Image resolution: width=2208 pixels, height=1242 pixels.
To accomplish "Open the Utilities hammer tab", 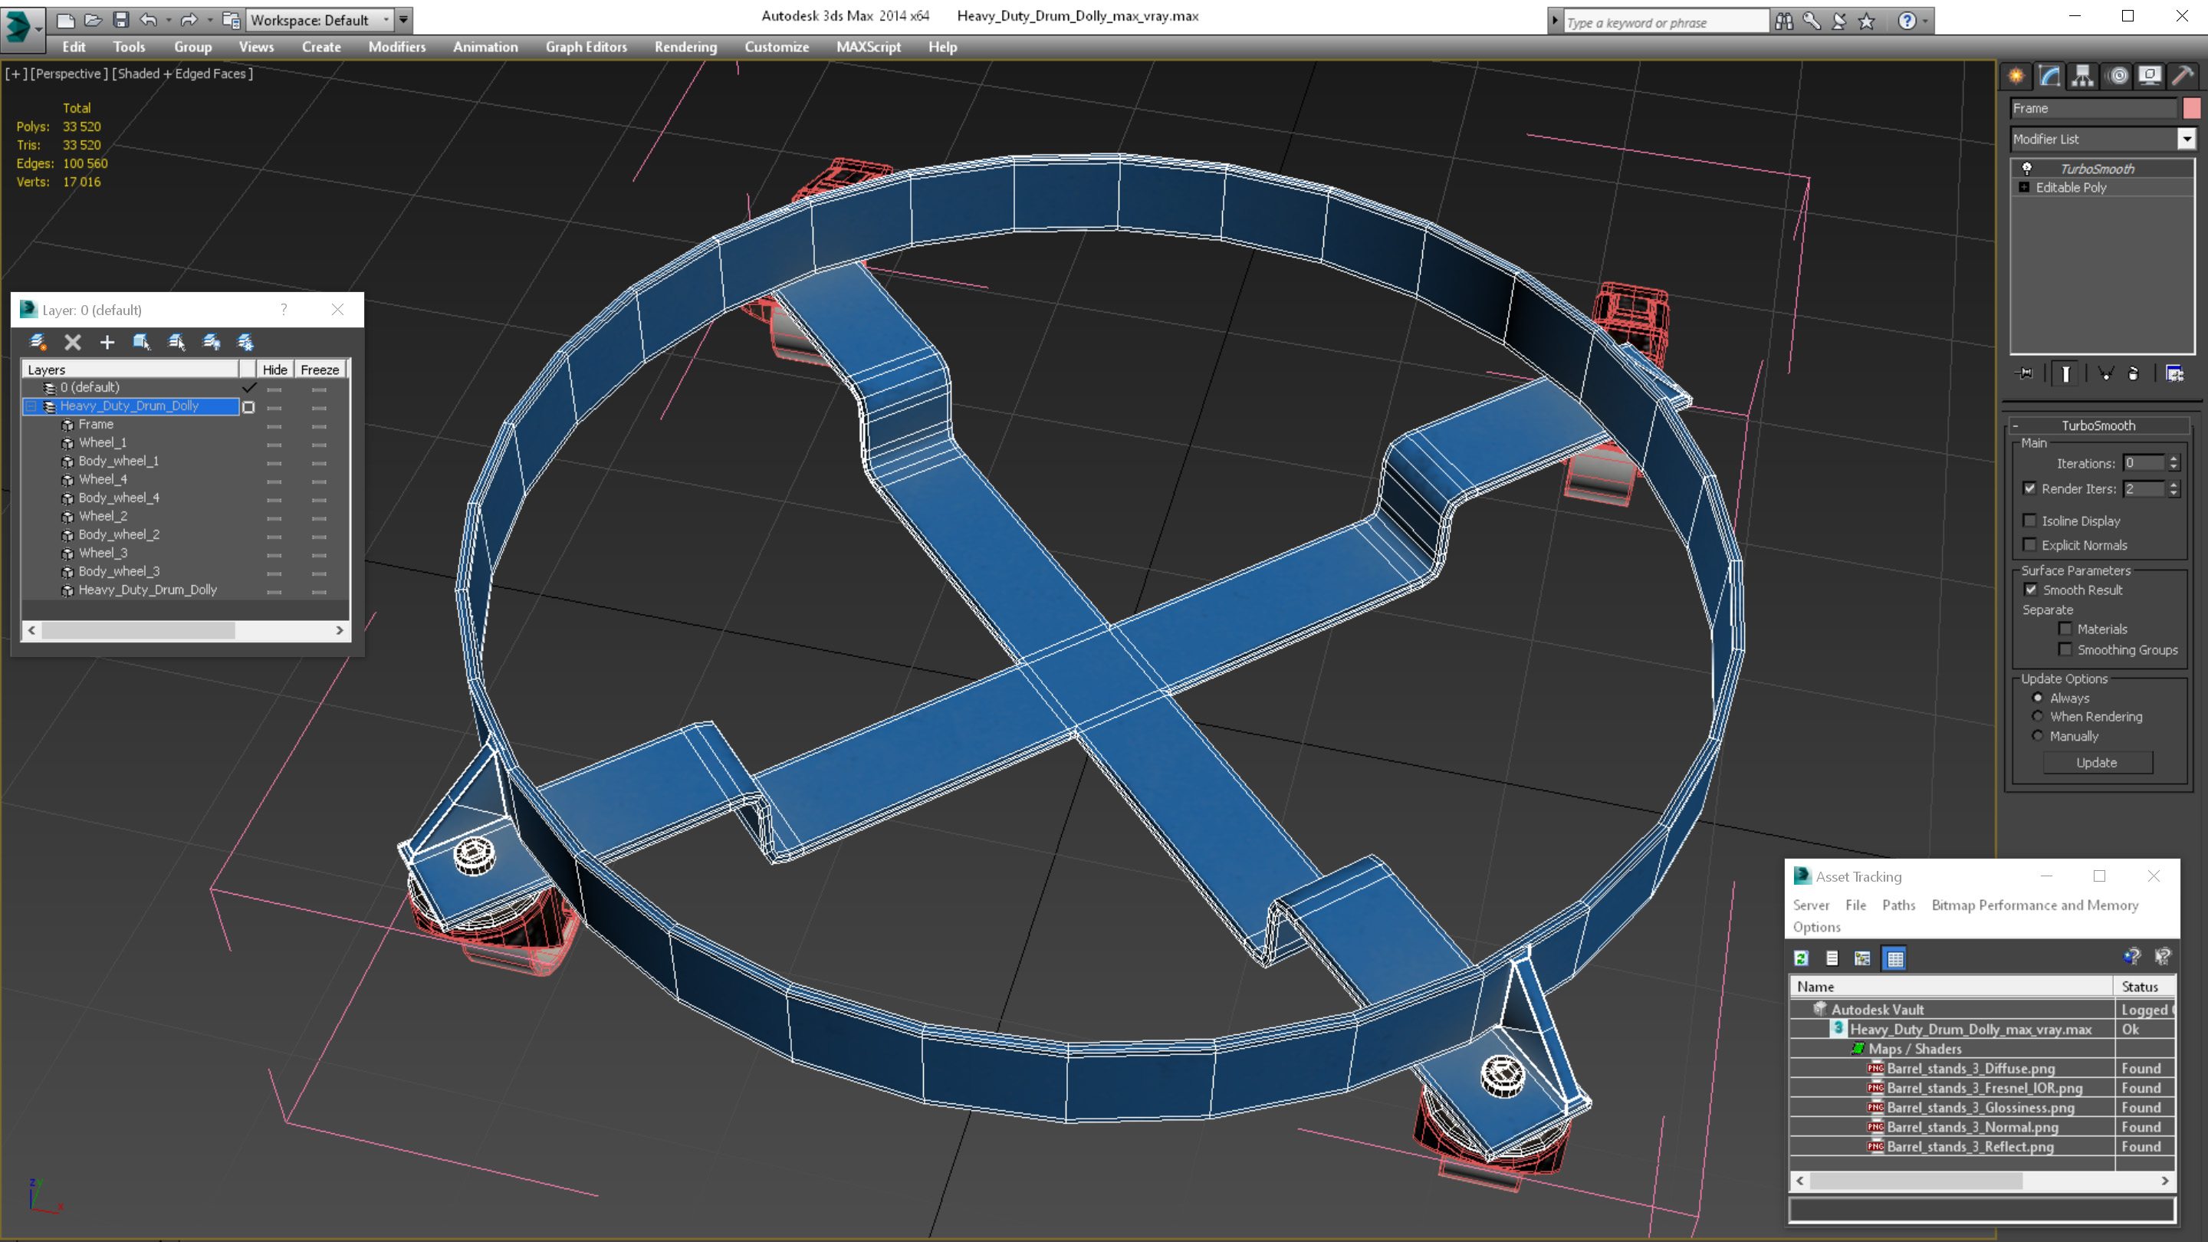I will 2183,77.
